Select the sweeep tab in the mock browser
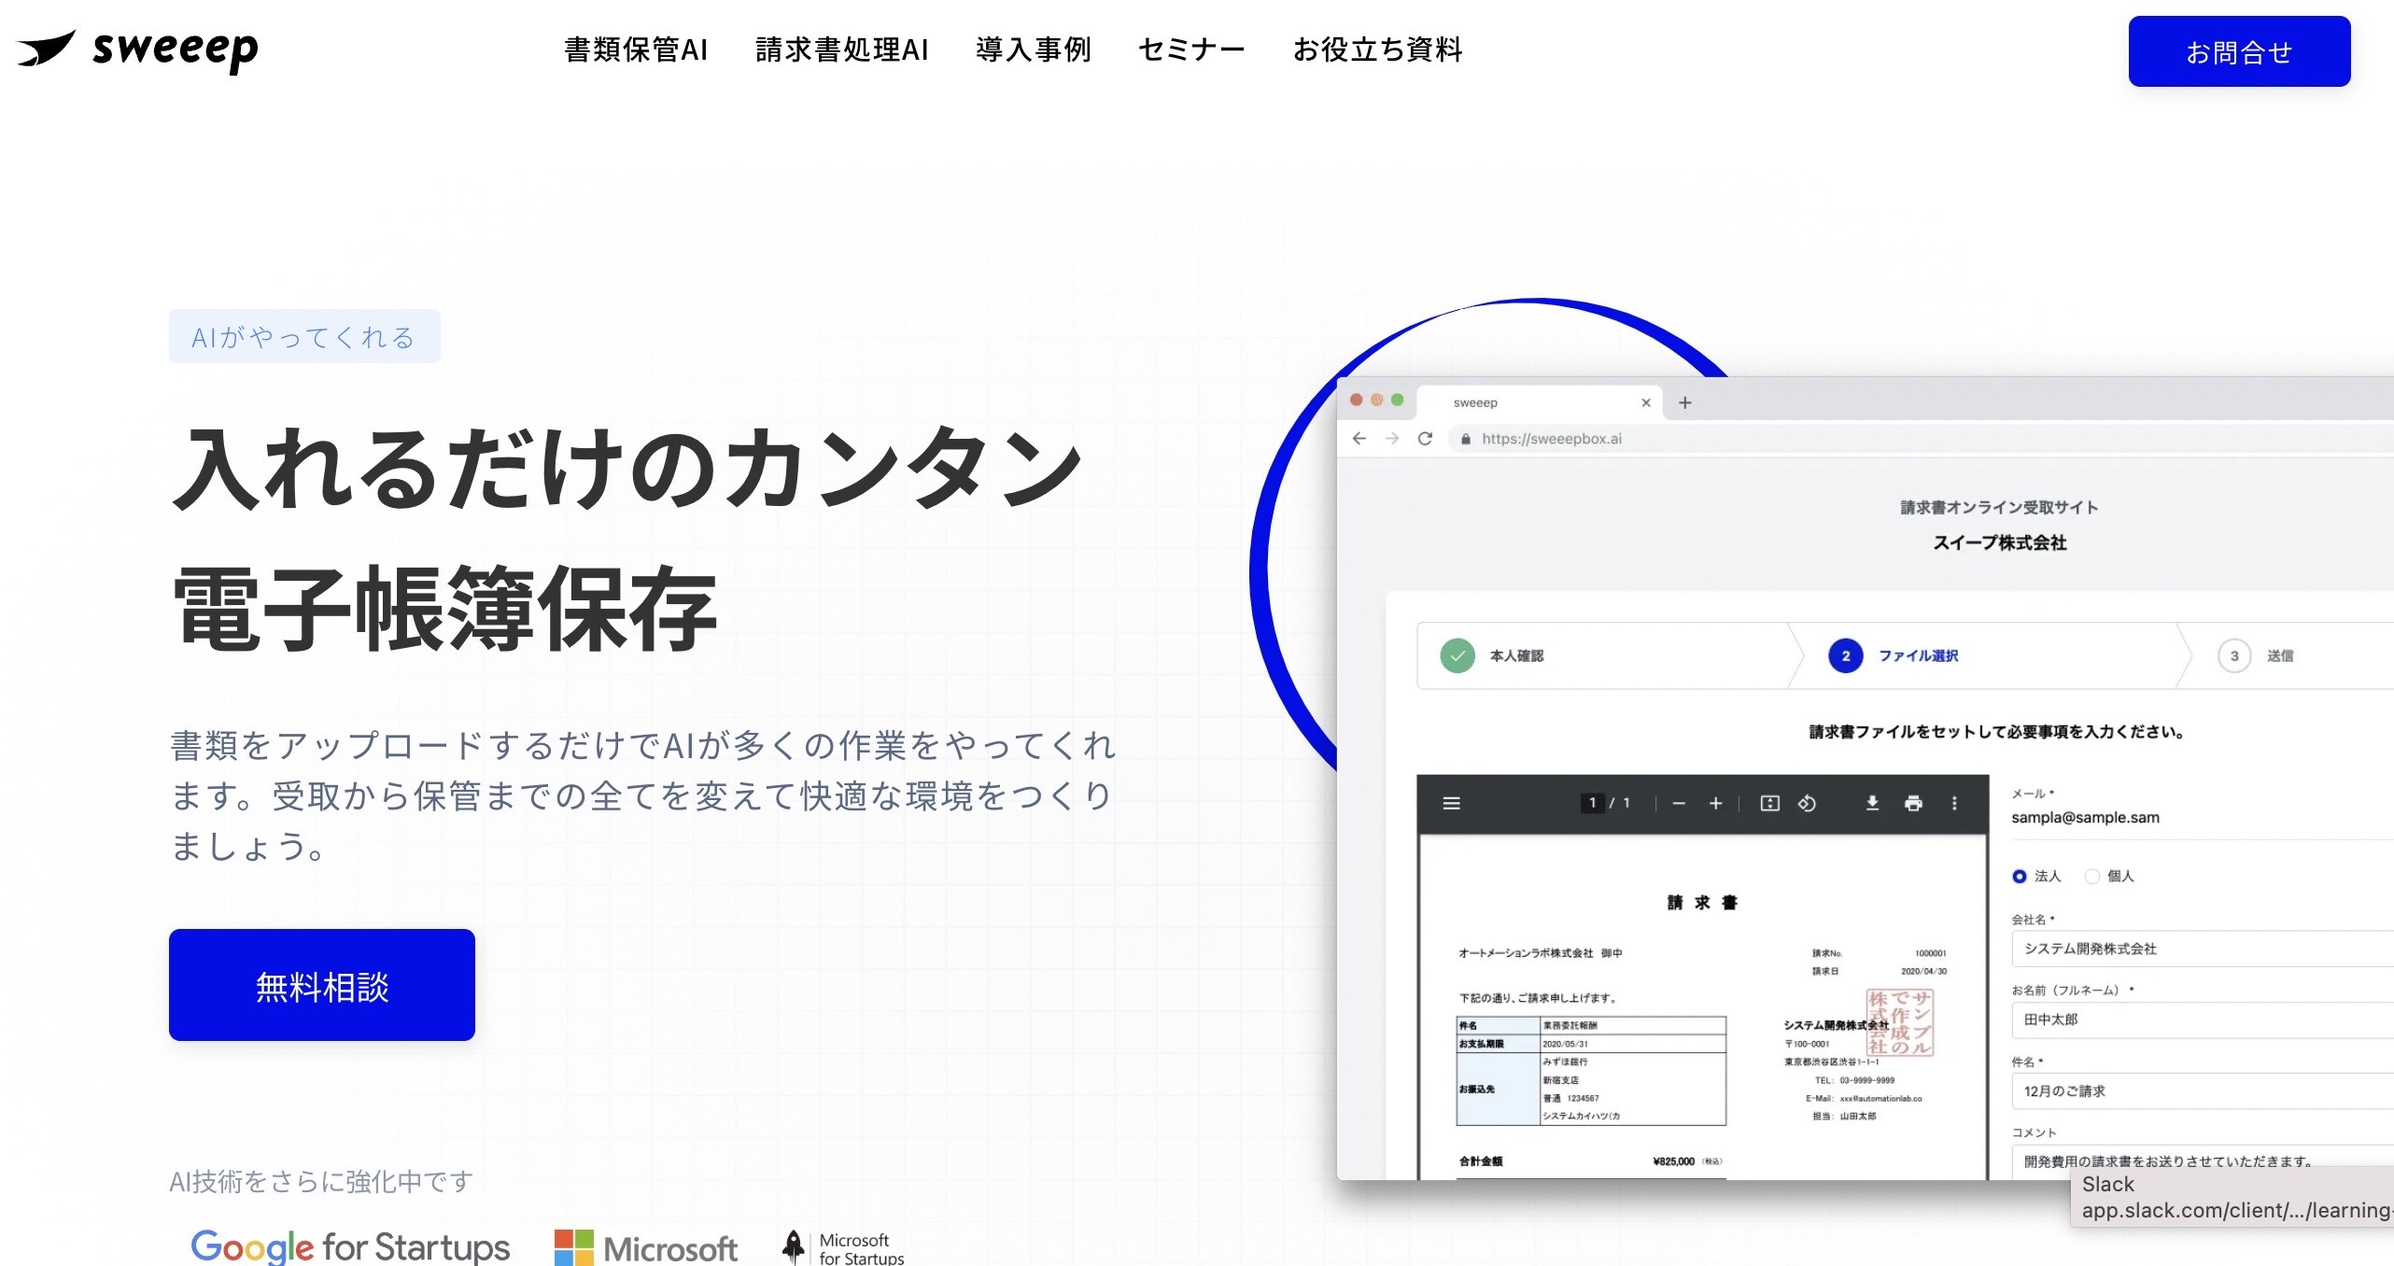 [1539, 402]
